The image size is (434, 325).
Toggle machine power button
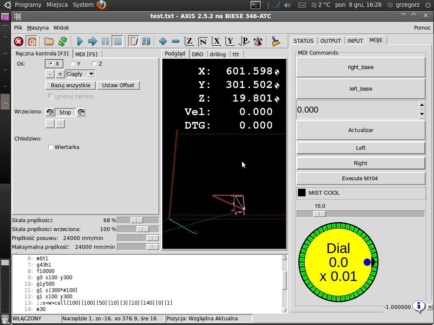pyautogui.click(x=32, y=42)
